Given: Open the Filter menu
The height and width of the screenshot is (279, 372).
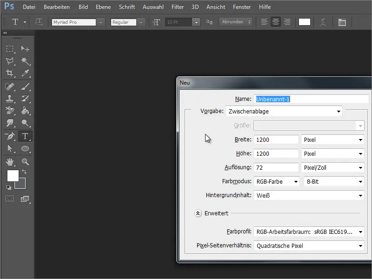Looking at the screenshot, I should tap(178, 7).
